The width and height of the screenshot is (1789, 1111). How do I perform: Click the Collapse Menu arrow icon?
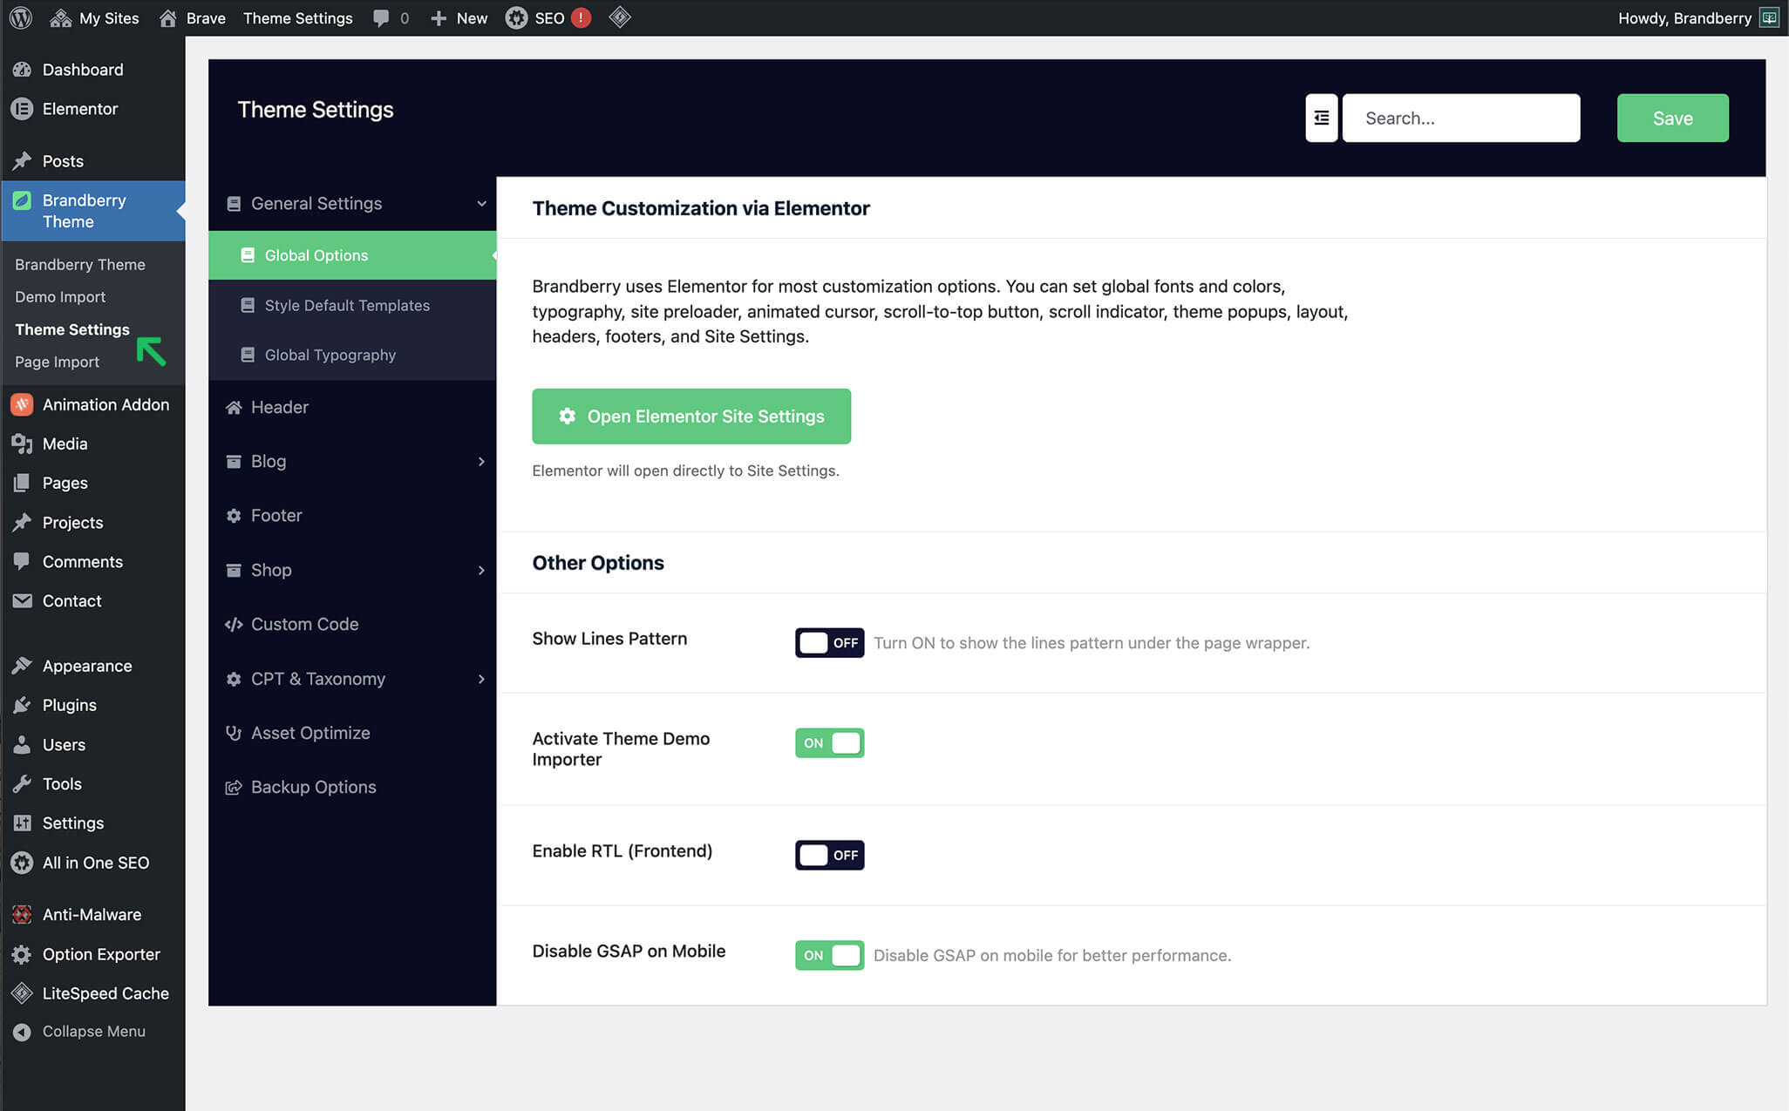click(22, 1032)
